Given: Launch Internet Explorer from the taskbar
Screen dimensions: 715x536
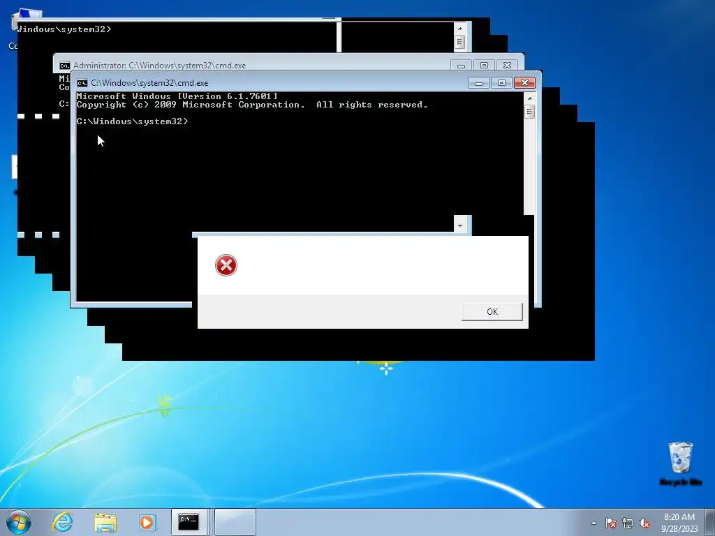Looking at the screenshot, I should pyautogui.click(x=62, y=522).
